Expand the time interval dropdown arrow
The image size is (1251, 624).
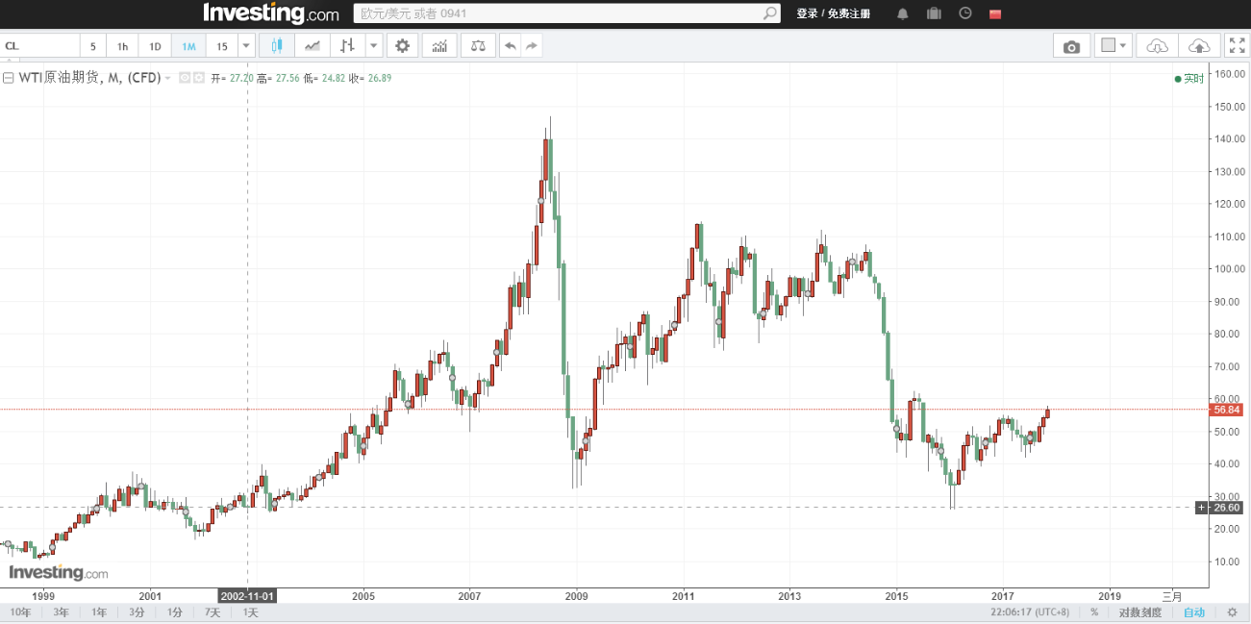click(246, 46)
